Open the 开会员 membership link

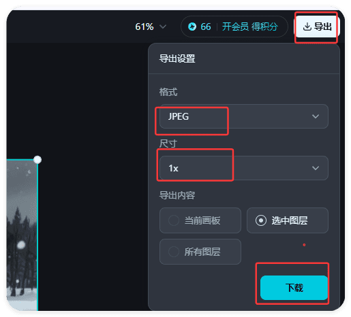[235, 27]
